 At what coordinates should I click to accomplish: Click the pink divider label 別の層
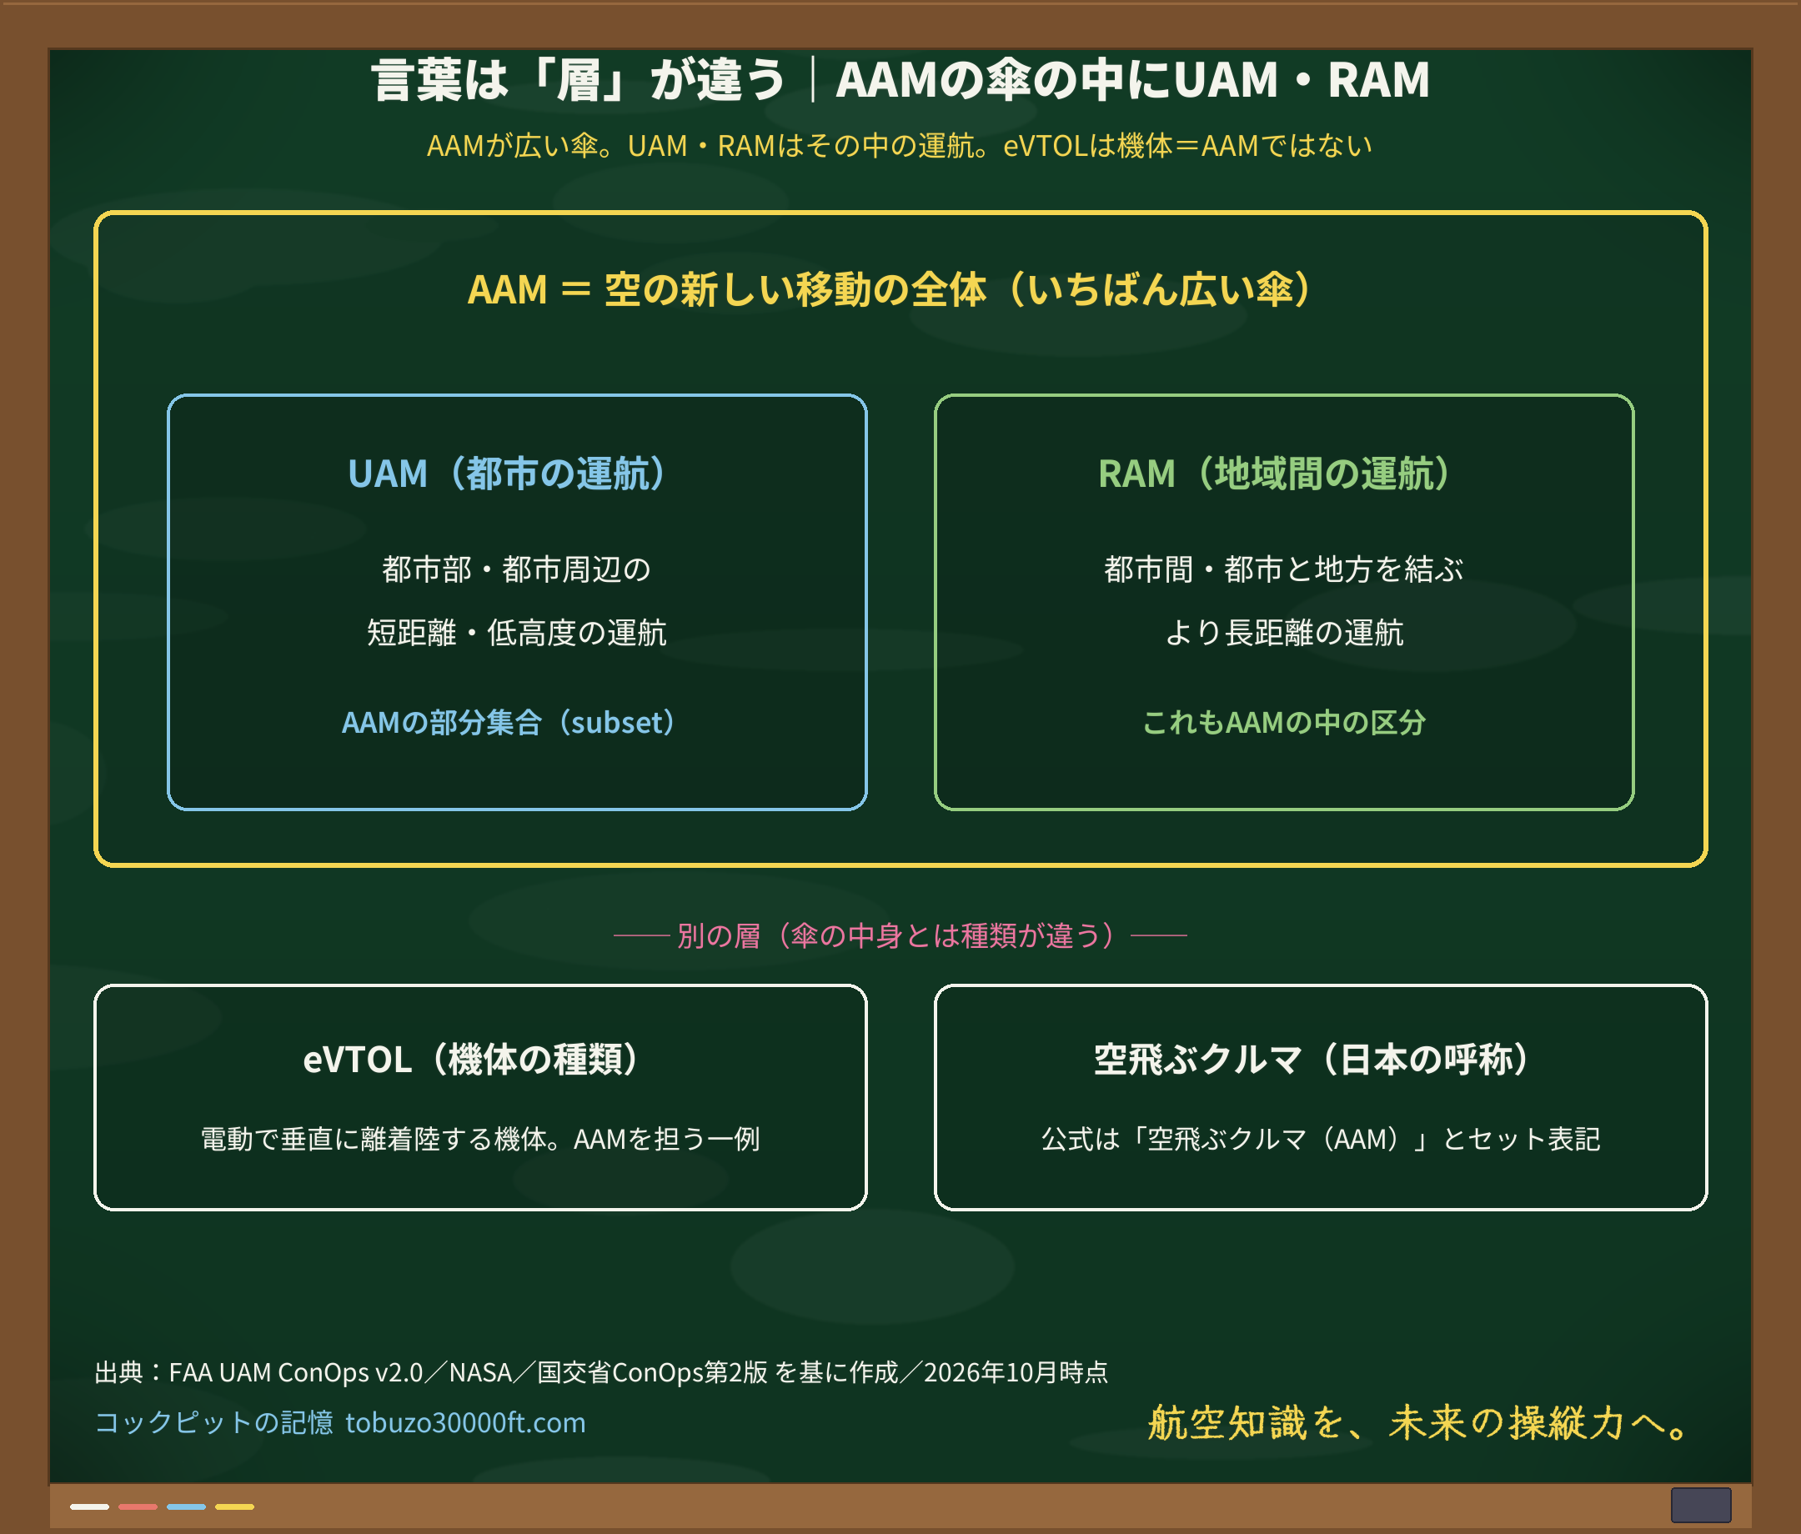coord(900,936)
